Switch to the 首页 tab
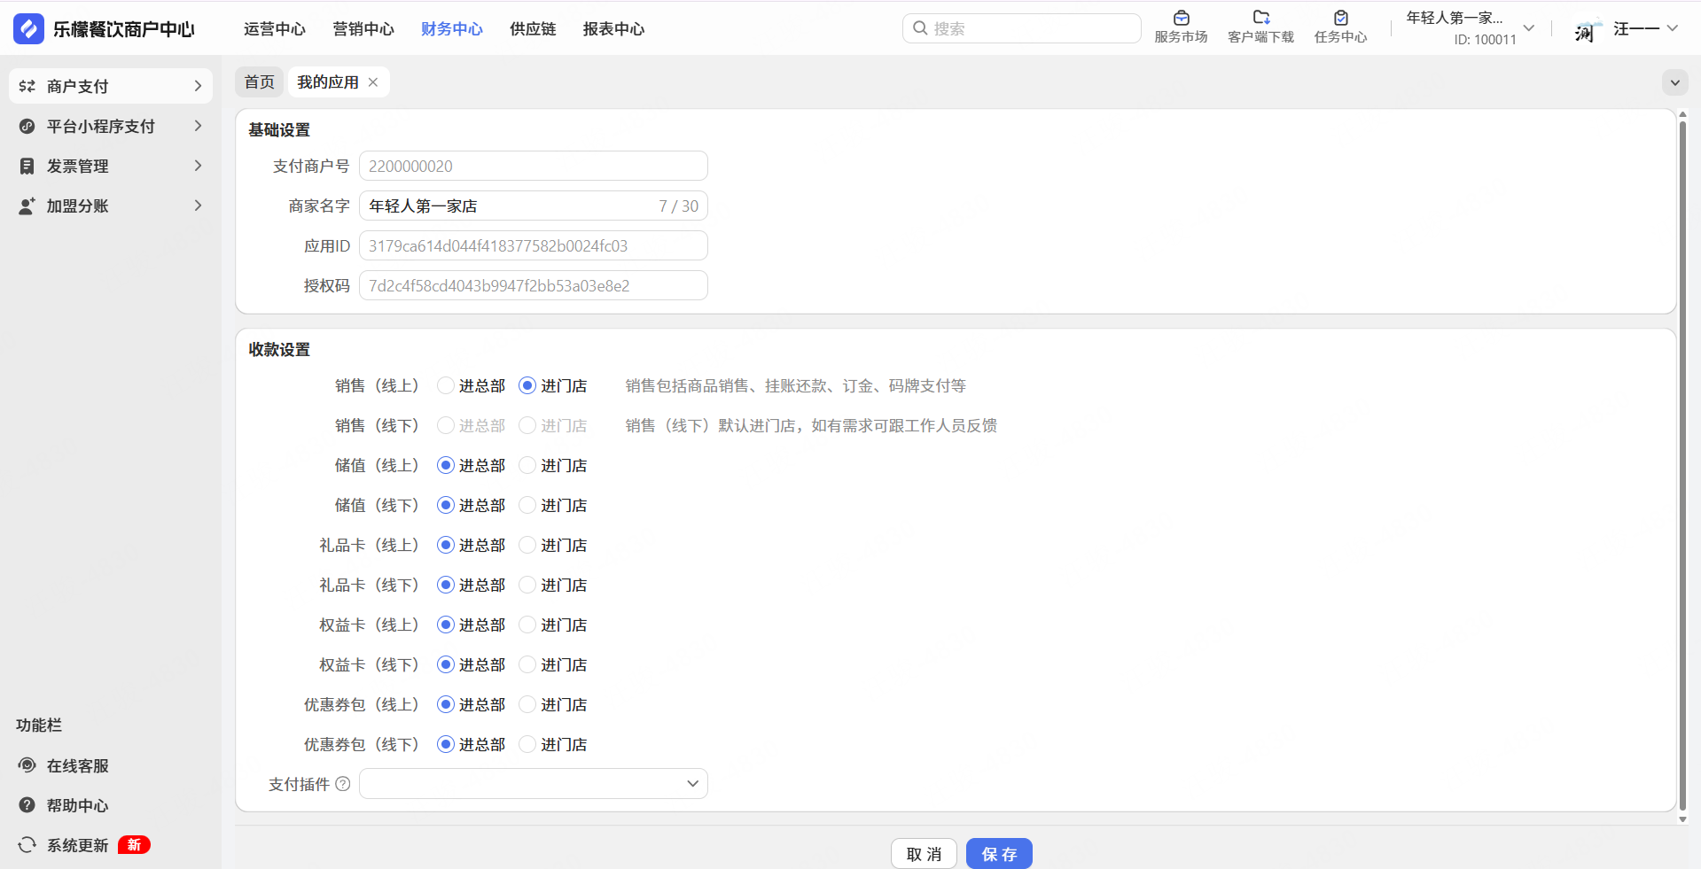Viewport: 1701px width, 869px height. point(259,82)
